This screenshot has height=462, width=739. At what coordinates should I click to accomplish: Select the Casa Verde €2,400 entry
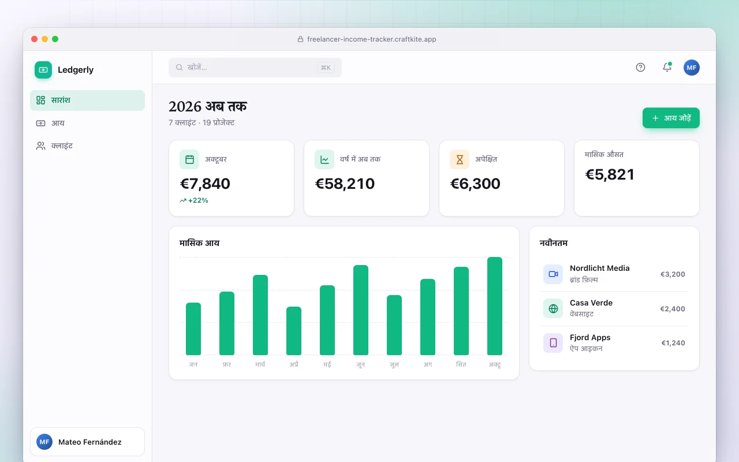tap(614, 308)
